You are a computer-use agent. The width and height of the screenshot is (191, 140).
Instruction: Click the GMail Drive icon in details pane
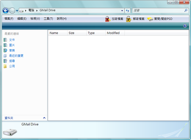tap(10, 132)
